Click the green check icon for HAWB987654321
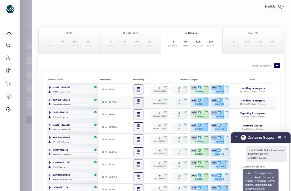The width and height of the screenshot is (291, 191). click(x=95, y=100)
